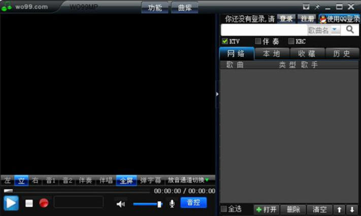Viewport: 361px width, 216px height.
Task: Mute audio using the speaker icon
Action: pyautogui.click(x=120, y=204)
